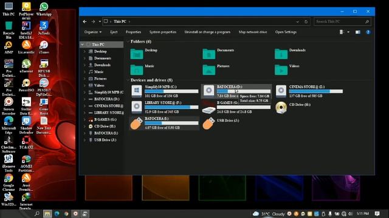Click taskbar search magnifier icon

coord(37,214)
